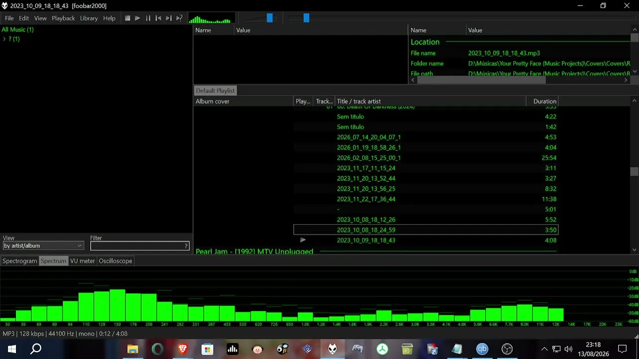Screen dimensions: 639x359
Task: Click the Folder name row in properties
Action: (520, 64)
